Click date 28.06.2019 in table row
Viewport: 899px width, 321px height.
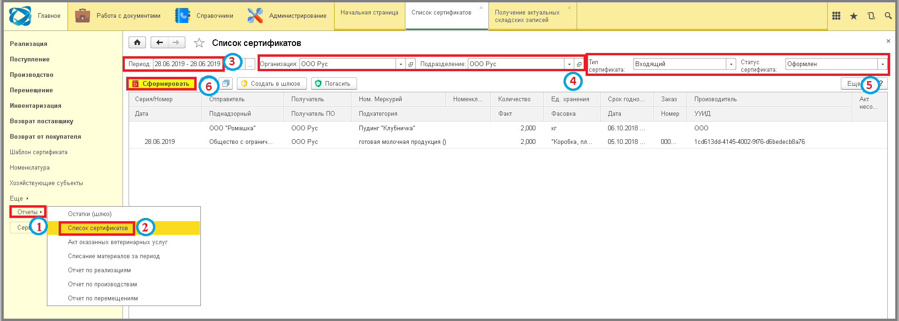(160, 142)
